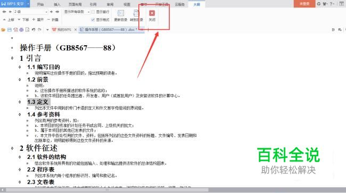346x193 pixels.
Task: Export to PDF using the red PDF icon
Action: 15,30
